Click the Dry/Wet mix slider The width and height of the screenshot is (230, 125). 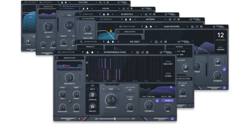pyautogui.click(x=115, y=119)
